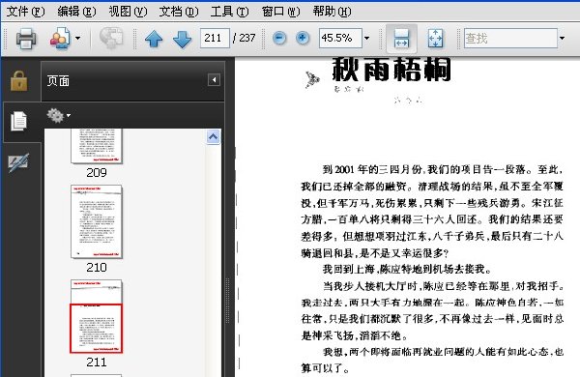Click the line 我回到上海,陈应特地到机场去接我

[x=407, y=269]
